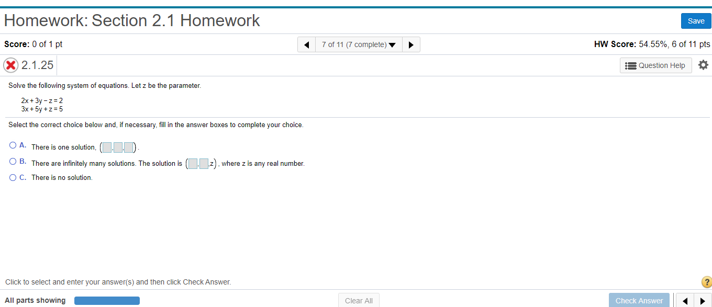The height and width of the screenshot is (307, 712).
Task: Click first answer box in choice B
Action: [x=193, y=163]
